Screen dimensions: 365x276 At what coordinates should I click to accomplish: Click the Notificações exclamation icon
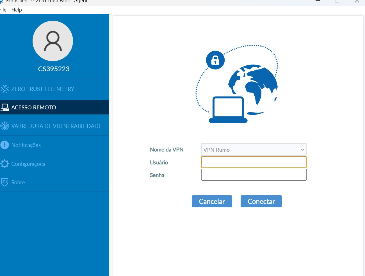tap(4, 145)
